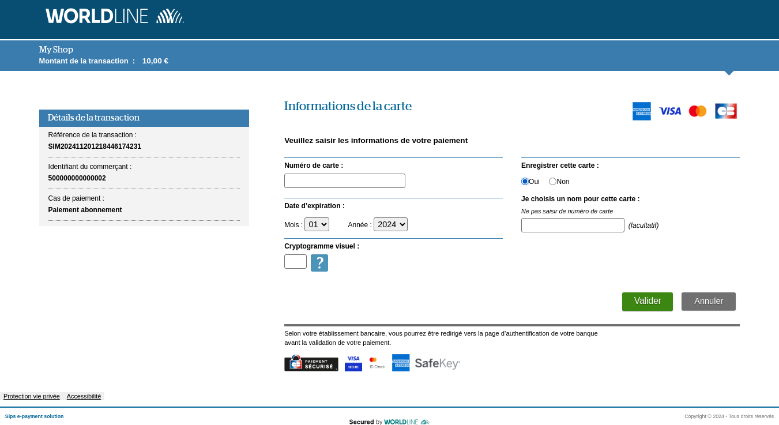The image size is (779, 425).
Task: Click the Détails de la transaction header
Action: 144,118
